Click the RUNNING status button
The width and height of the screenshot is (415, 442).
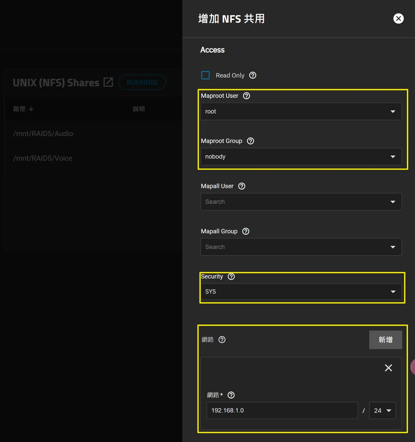click(142, 82)
